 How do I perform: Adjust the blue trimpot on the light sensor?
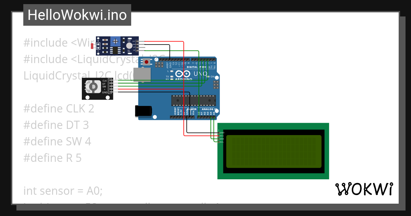[x=115, y=41]
